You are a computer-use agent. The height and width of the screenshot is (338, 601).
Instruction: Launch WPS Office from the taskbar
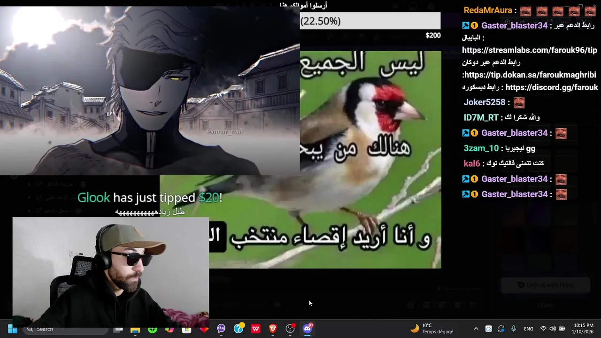(256, 329)
